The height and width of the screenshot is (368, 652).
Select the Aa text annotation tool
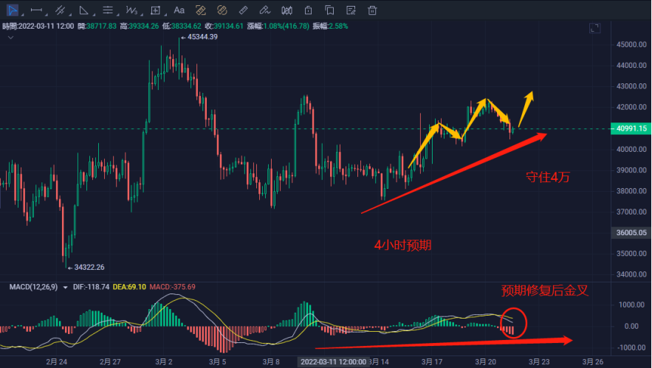tap(177, 10)
